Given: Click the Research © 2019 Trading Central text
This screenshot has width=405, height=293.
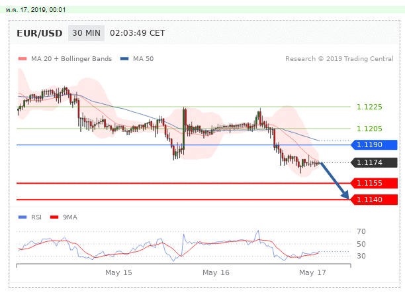Looking at the screenshot, I should (x=339, y=59).
